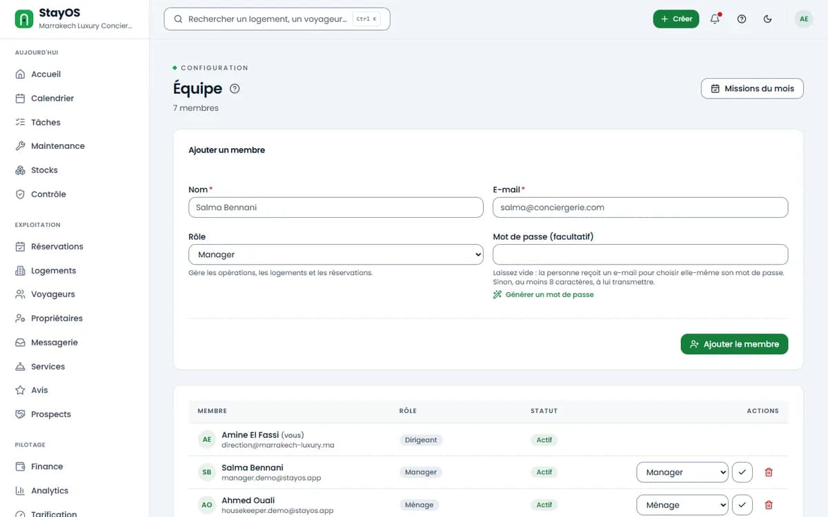Image resolution: width=828 pixels, height=517 pixels.
Task: Click the Amine El Fassi member name
Action: tap(250, 435)
